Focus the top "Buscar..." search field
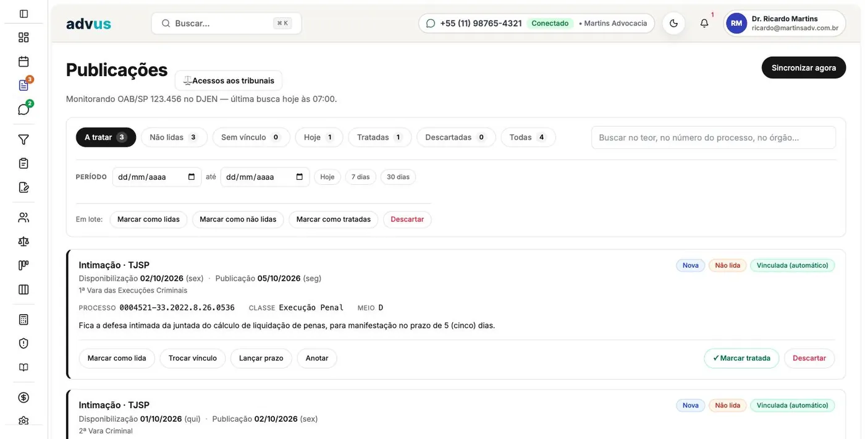The image size is (865, 439). [x=226, y=23]
